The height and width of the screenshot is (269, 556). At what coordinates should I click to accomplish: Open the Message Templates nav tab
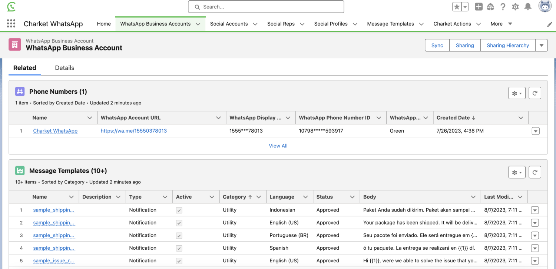pyautogui.click(x=390, y=24)
